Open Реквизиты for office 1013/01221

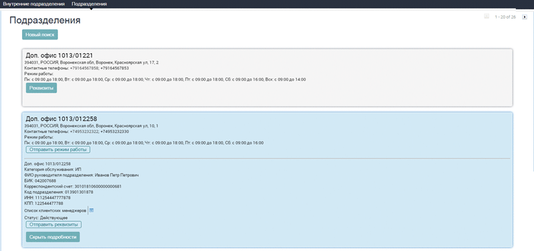(x=41, y=88)
